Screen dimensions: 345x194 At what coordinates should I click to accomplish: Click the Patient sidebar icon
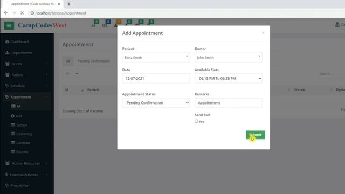8,75
